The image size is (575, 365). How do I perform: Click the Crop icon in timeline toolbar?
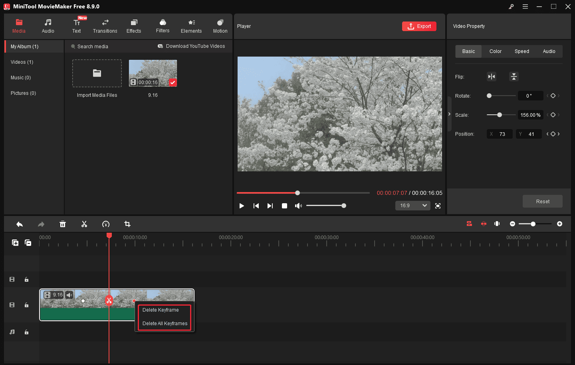(127, 224)
